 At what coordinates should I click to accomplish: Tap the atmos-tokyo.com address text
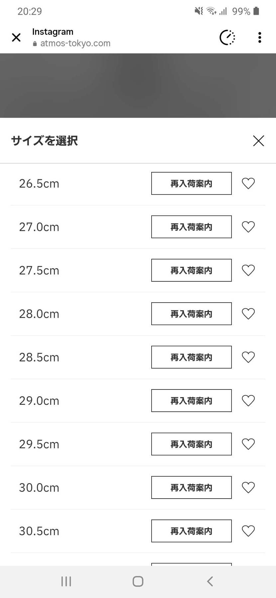75,44
